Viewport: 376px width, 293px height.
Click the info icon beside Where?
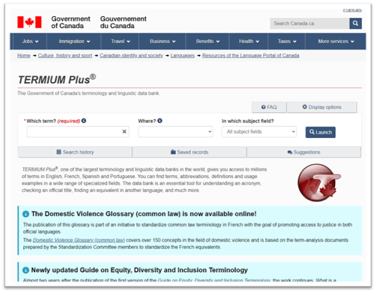tap(160, 121)
